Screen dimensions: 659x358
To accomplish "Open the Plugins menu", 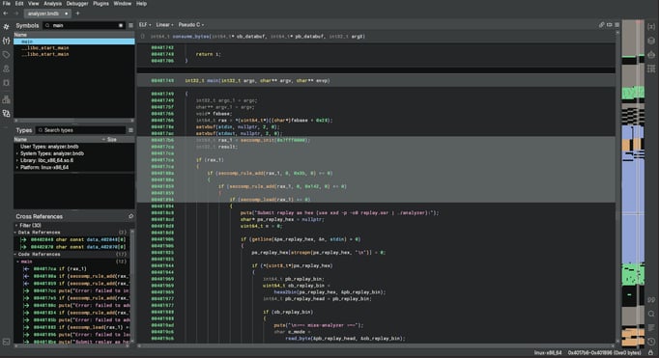I will pos(100,3).
